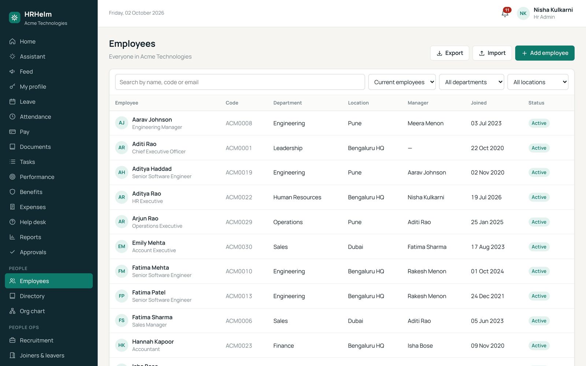Select the Employees sidebar item

(49, 281)
